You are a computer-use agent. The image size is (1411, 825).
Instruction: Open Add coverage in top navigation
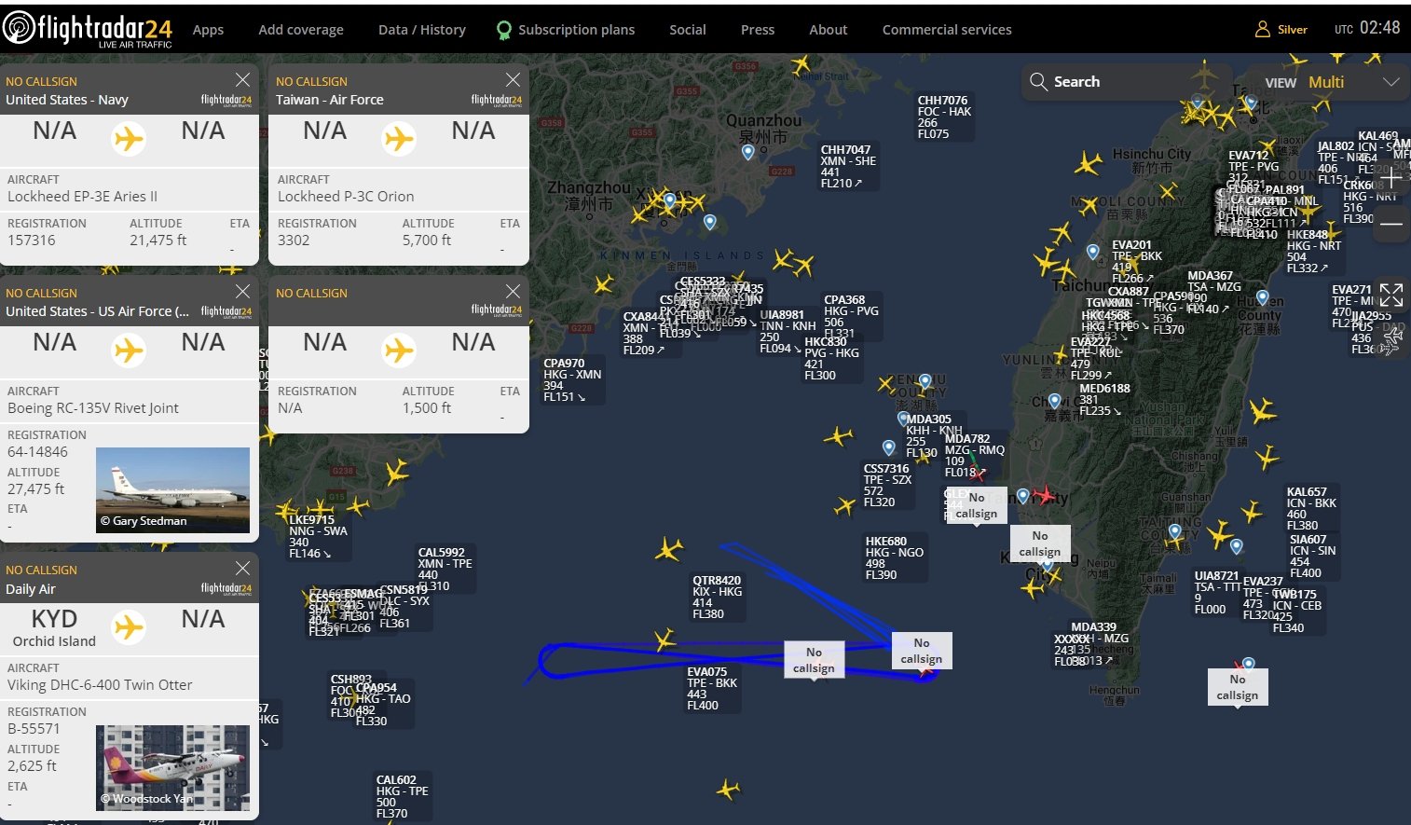(x=301, y=30)
